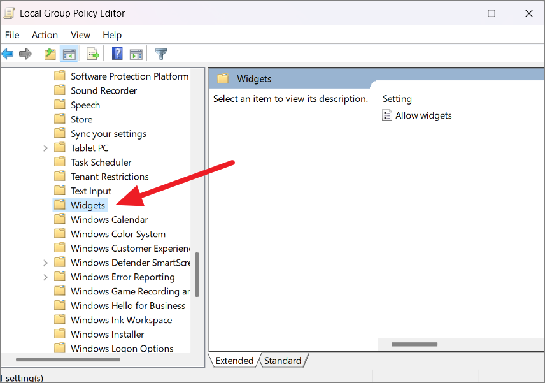
Task: Select Software Protection Platform in the tree
Action: pos(130,76)
